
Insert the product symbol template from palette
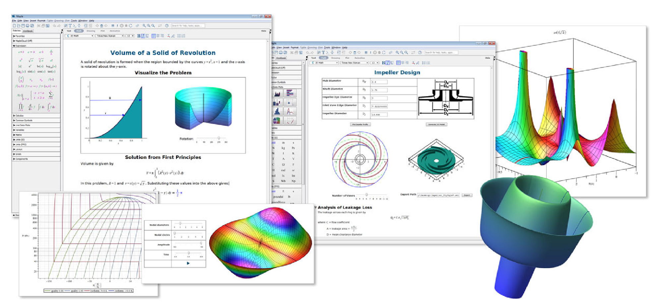point(21,107)
